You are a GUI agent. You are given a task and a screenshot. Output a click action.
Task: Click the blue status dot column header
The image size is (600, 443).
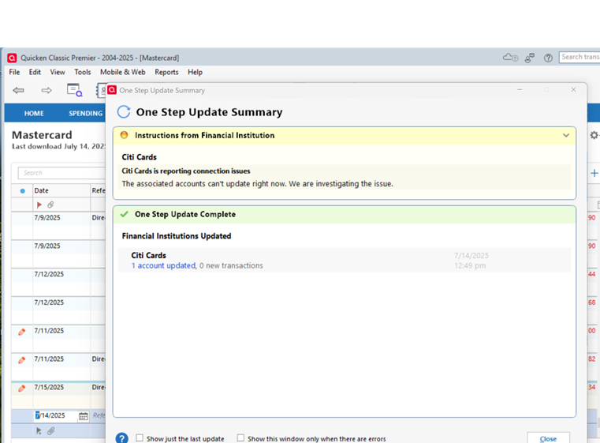22,191
